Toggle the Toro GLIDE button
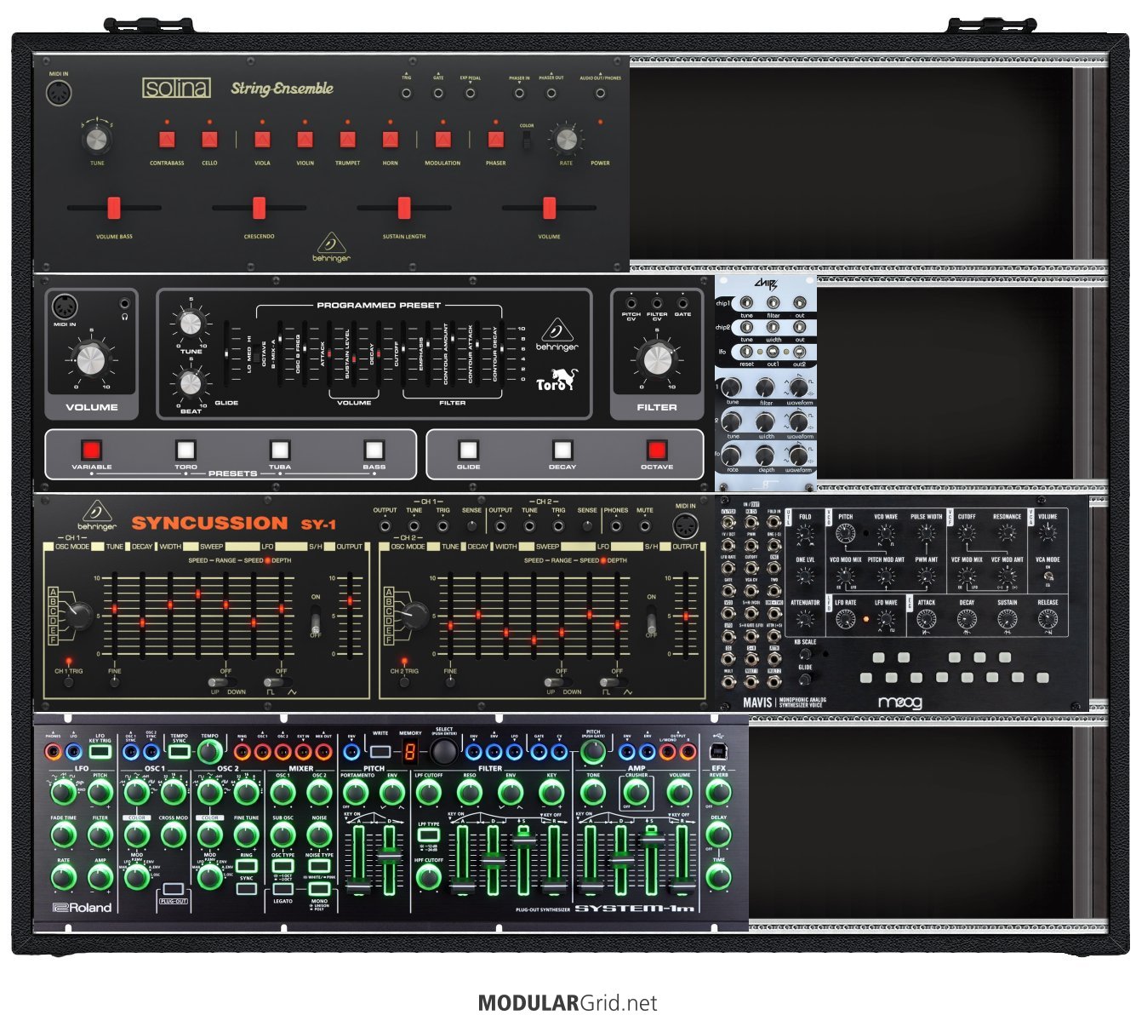This screenshot has height=1021, width=1136. pyautogui.click(x=468, y=449)
